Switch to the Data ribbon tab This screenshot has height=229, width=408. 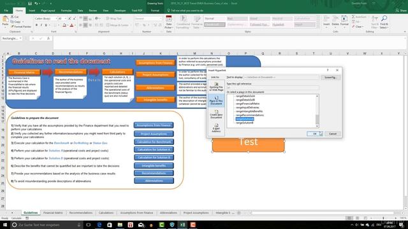point(80,11)
